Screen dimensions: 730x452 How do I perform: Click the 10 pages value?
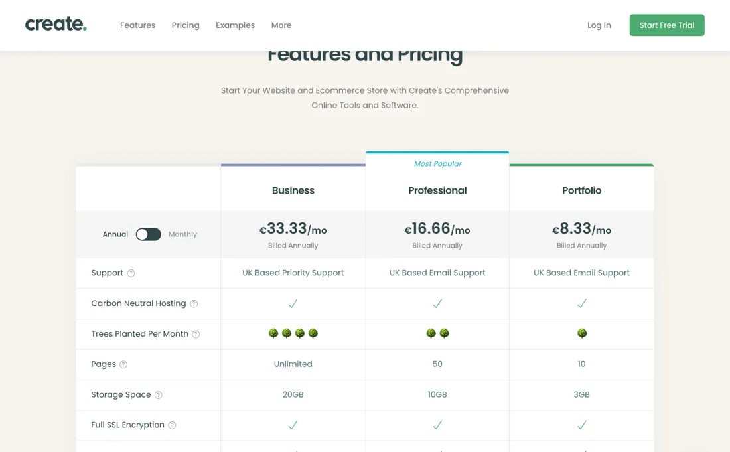click(x=581, y=364)
